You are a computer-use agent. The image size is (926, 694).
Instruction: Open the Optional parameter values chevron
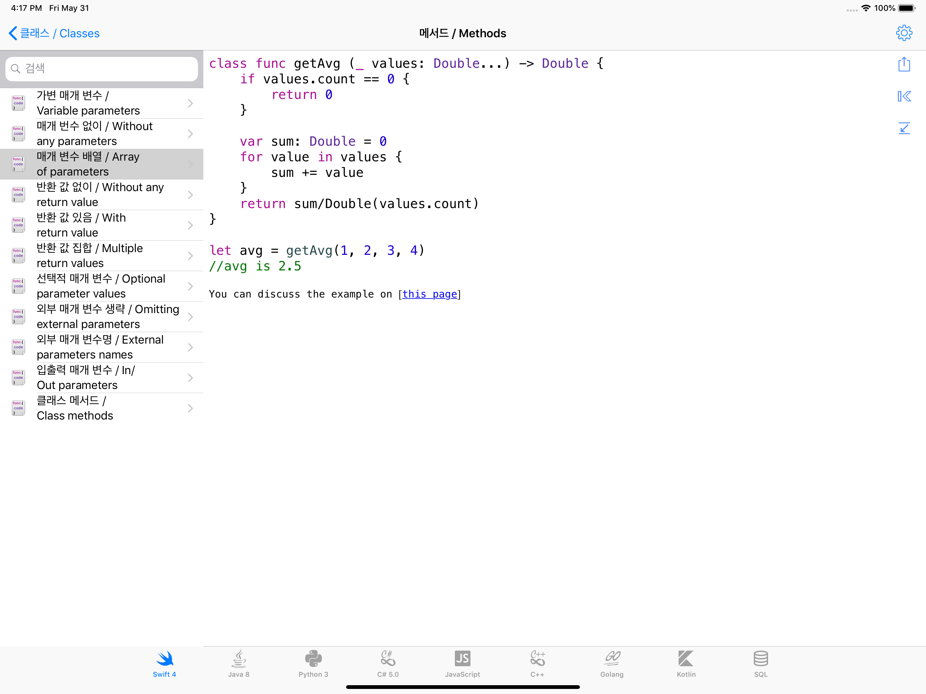(x=191, y=286)
